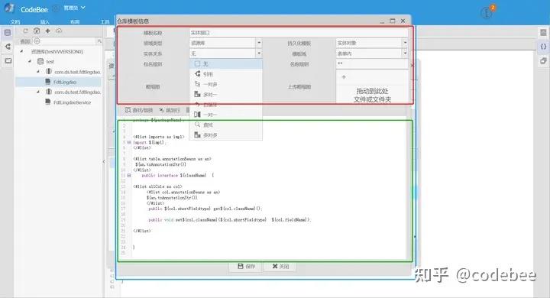Open the 管理员 user dropdown
The height and width of the screenshot is (298, 550).
(74, 8)
